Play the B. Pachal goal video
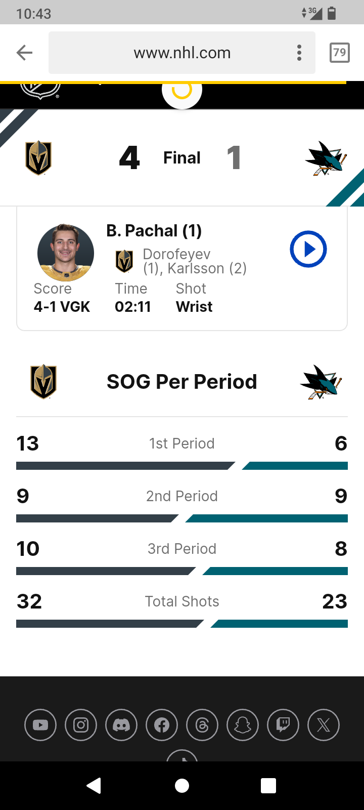The width and height of the screenshot is (364, 810). 308,249
